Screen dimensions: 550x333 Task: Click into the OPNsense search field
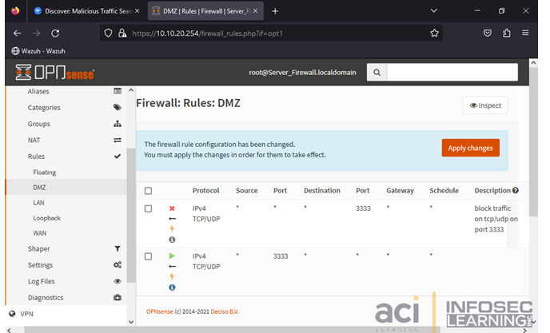pyautogui.click(x=452, y=72)
